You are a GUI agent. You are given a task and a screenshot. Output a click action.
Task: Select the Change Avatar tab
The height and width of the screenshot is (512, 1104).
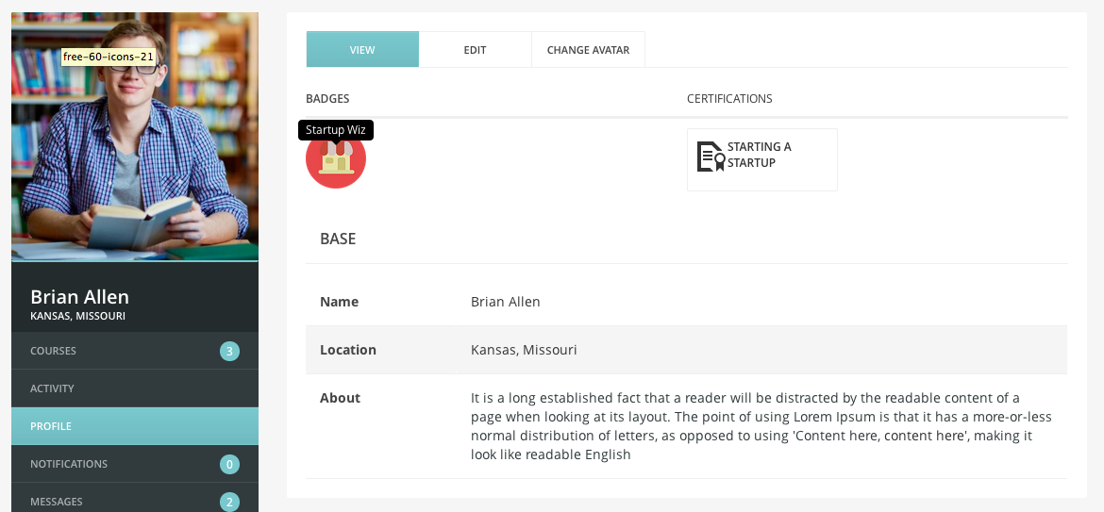click(x=588, y=50)
